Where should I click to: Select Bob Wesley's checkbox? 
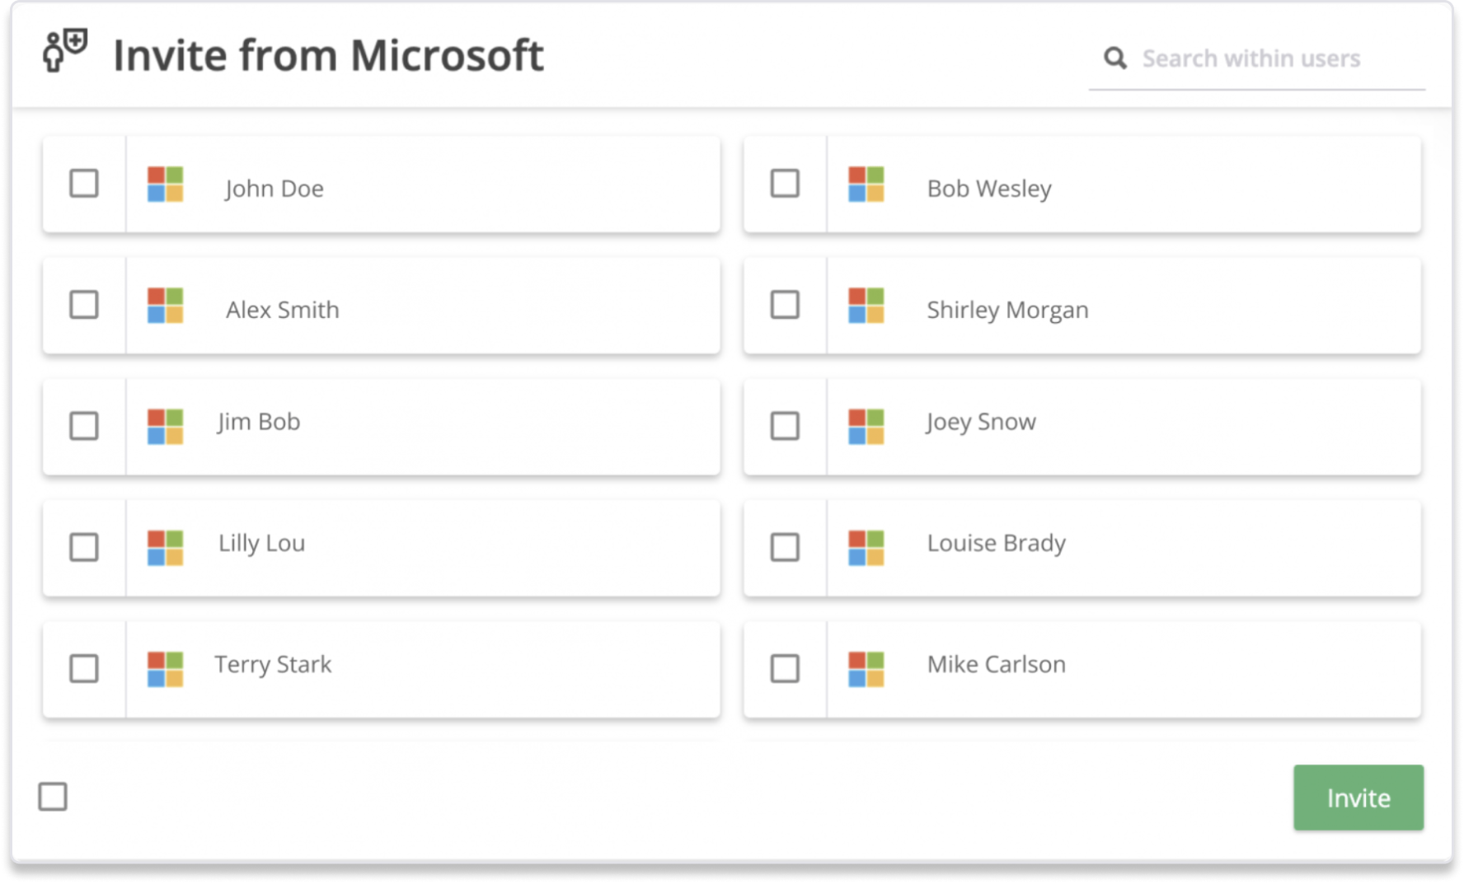[x=785, y=184]
